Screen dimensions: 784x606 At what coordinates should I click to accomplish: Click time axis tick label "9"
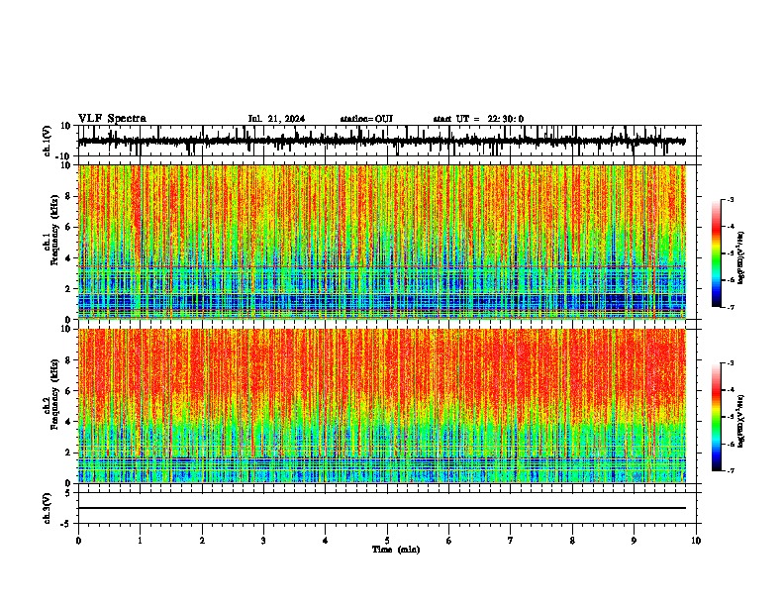tap(634, 541)
